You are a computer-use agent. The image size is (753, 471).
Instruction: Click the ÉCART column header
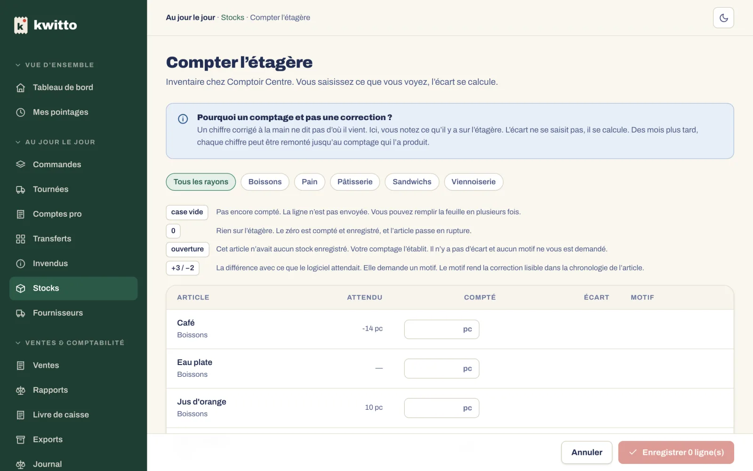tap(596, 298)
